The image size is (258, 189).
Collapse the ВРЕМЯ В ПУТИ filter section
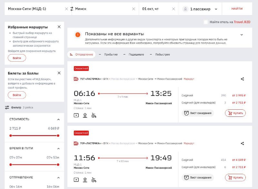tap(58, 149)
